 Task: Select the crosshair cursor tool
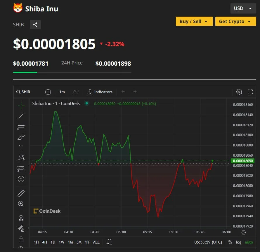coord(21,106)
